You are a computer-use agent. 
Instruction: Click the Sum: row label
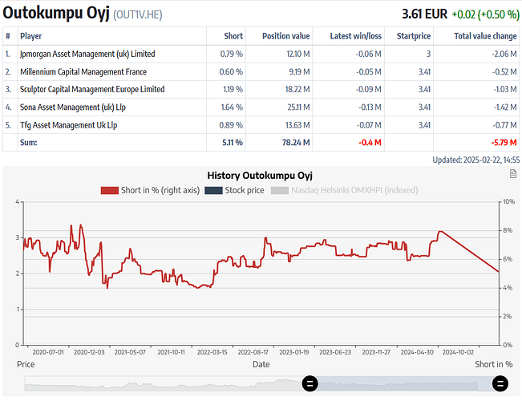click(x=29, y=143)
